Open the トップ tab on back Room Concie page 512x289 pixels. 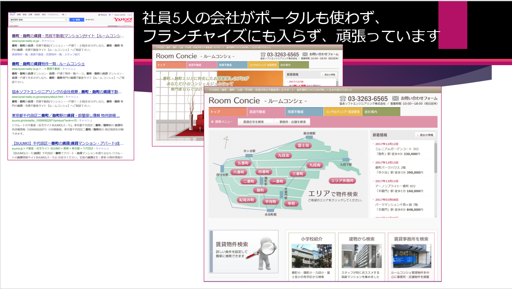click(171, 65)
